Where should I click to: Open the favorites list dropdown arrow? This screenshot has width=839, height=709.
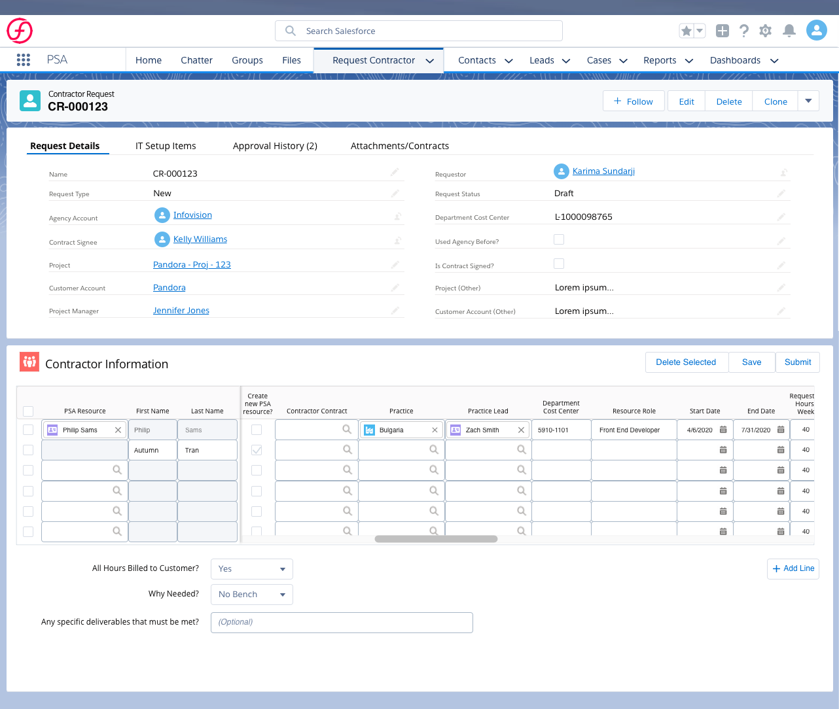point(700,31)
